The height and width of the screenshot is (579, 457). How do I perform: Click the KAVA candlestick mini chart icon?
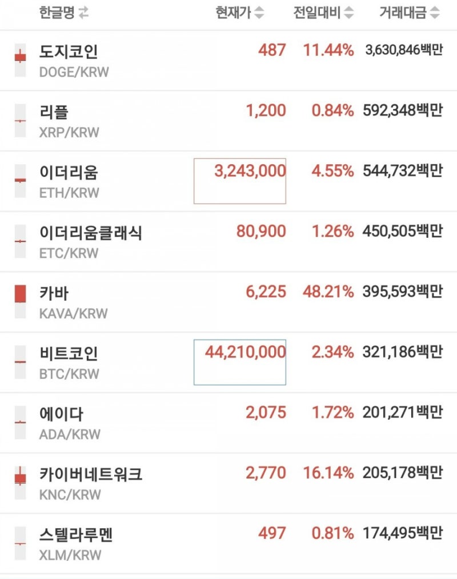tap(21, 301)
